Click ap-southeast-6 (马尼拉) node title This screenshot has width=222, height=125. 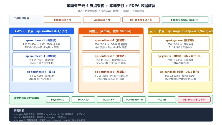110,72
